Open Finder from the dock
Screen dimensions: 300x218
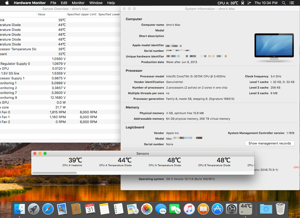point(19,209)
